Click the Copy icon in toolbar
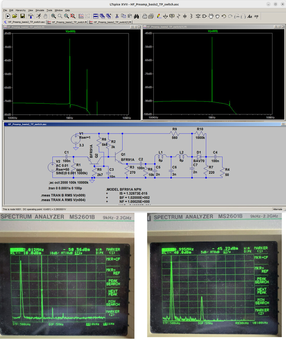The width and height of the screenshot is (286, 340). tap(123, 16)
